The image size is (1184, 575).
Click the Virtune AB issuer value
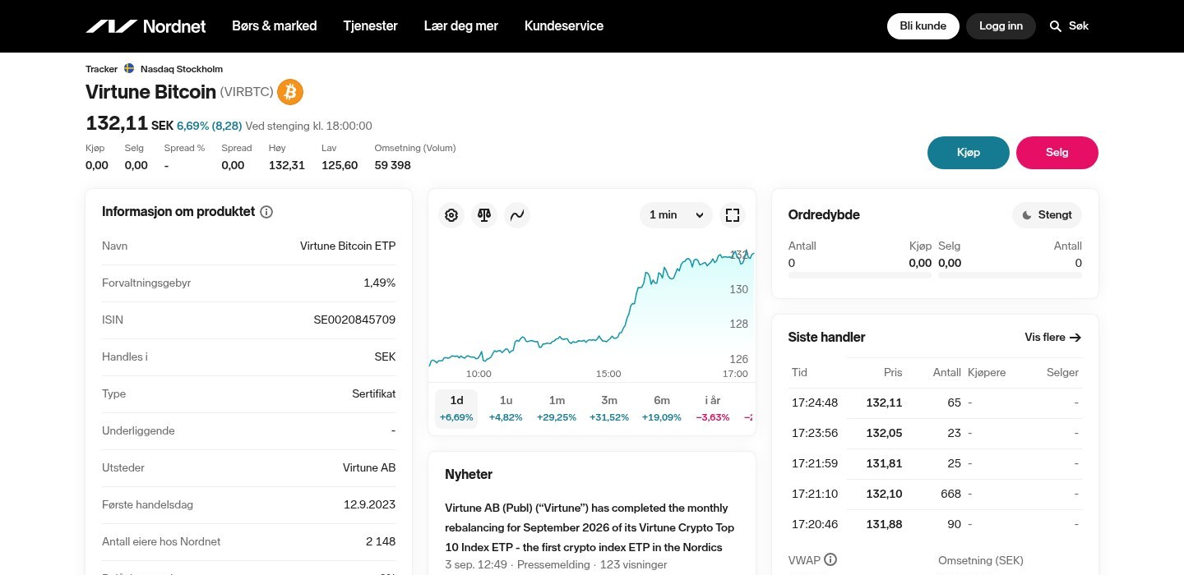tap(369, 467)
